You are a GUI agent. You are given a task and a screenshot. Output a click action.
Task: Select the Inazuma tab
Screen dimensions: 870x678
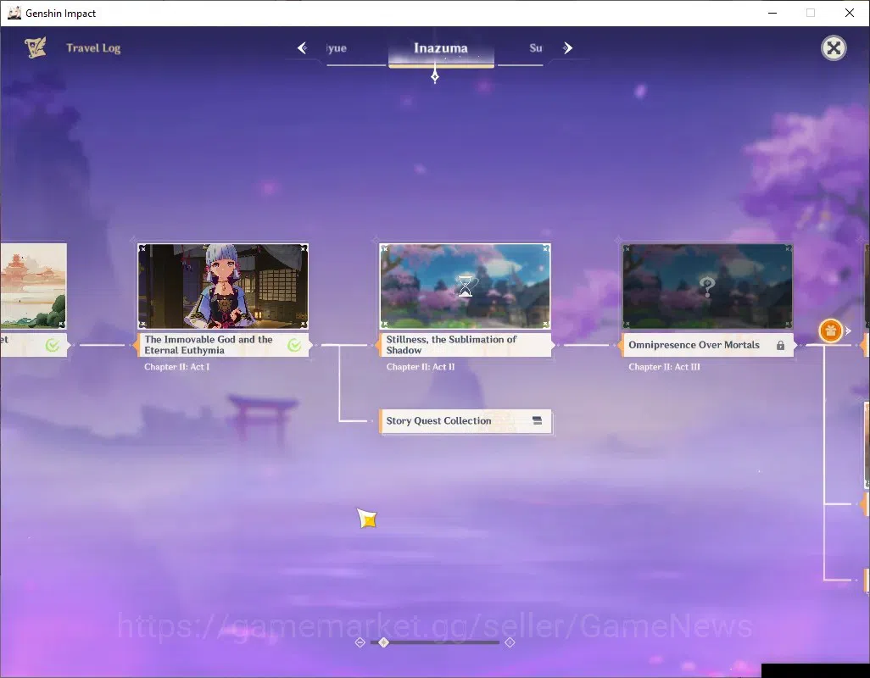point(441,48)
